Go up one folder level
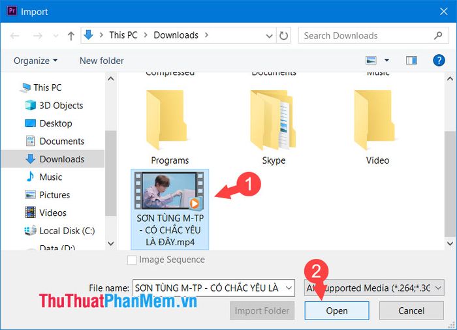 [71, 35]
